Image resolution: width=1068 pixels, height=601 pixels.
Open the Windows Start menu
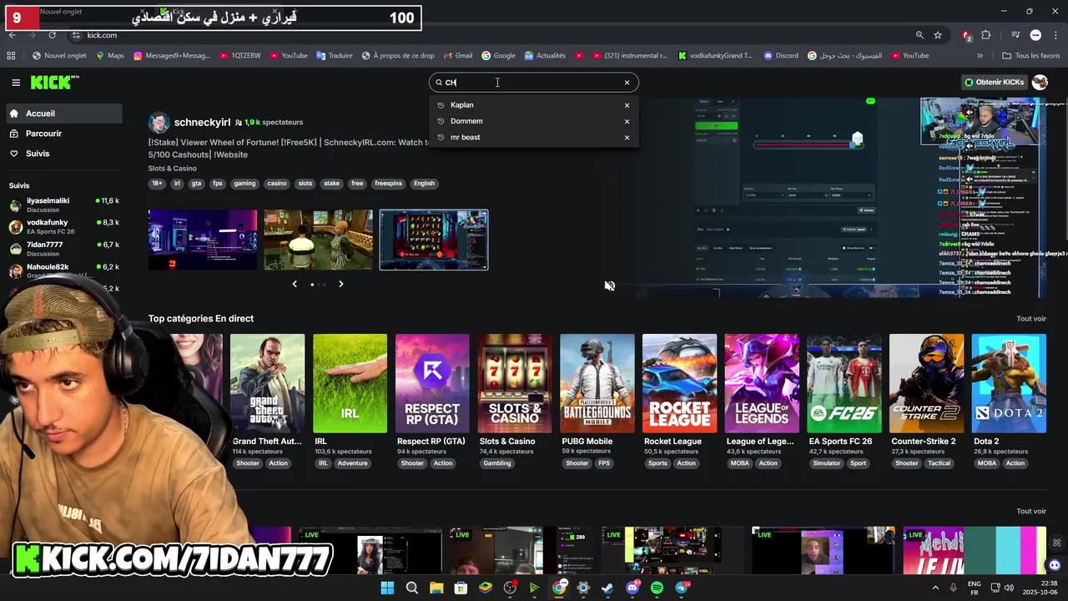click(x=387, y=588)
